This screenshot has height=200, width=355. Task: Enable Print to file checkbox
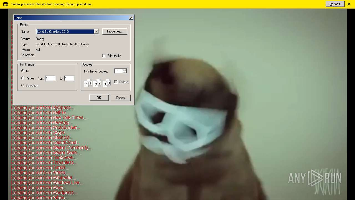(104, 56)
